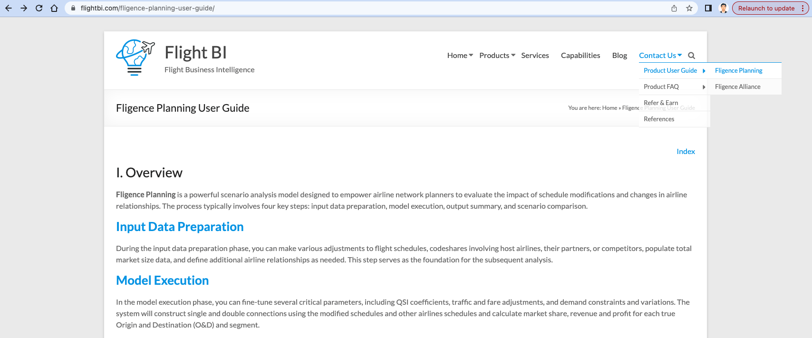Select Product User Guide menu entry
The image size is (812, 338).
[x=670, y=70]
